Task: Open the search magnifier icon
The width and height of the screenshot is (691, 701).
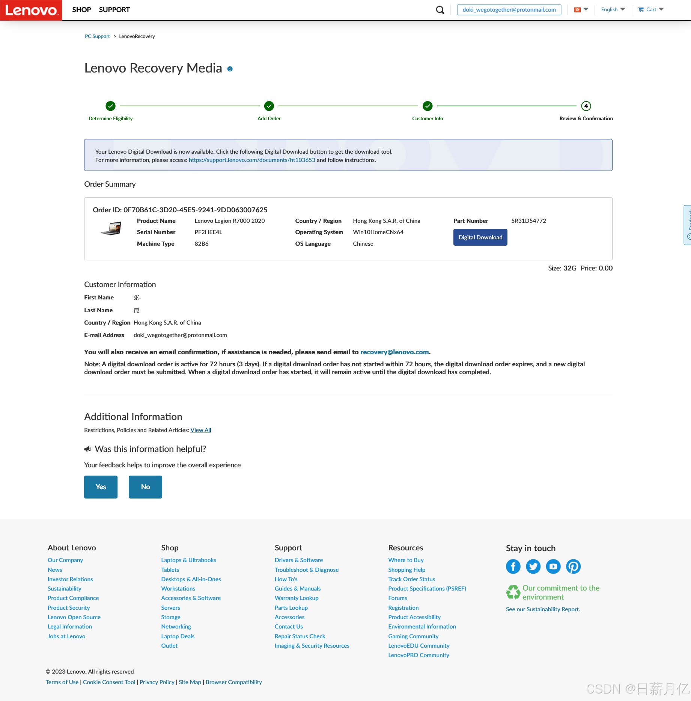Action: 440,10
